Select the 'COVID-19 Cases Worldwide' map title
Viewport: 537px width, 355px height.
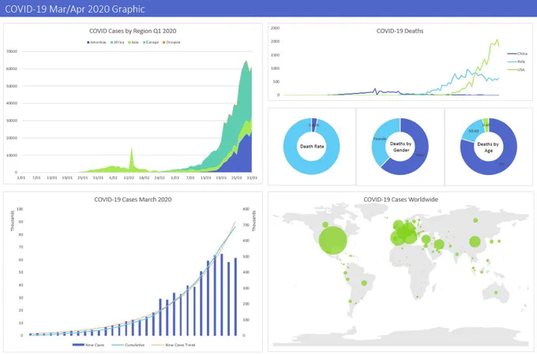coord(400,200)
